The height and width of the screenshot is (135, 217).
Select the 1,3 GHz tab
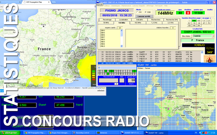pos(154,23)
